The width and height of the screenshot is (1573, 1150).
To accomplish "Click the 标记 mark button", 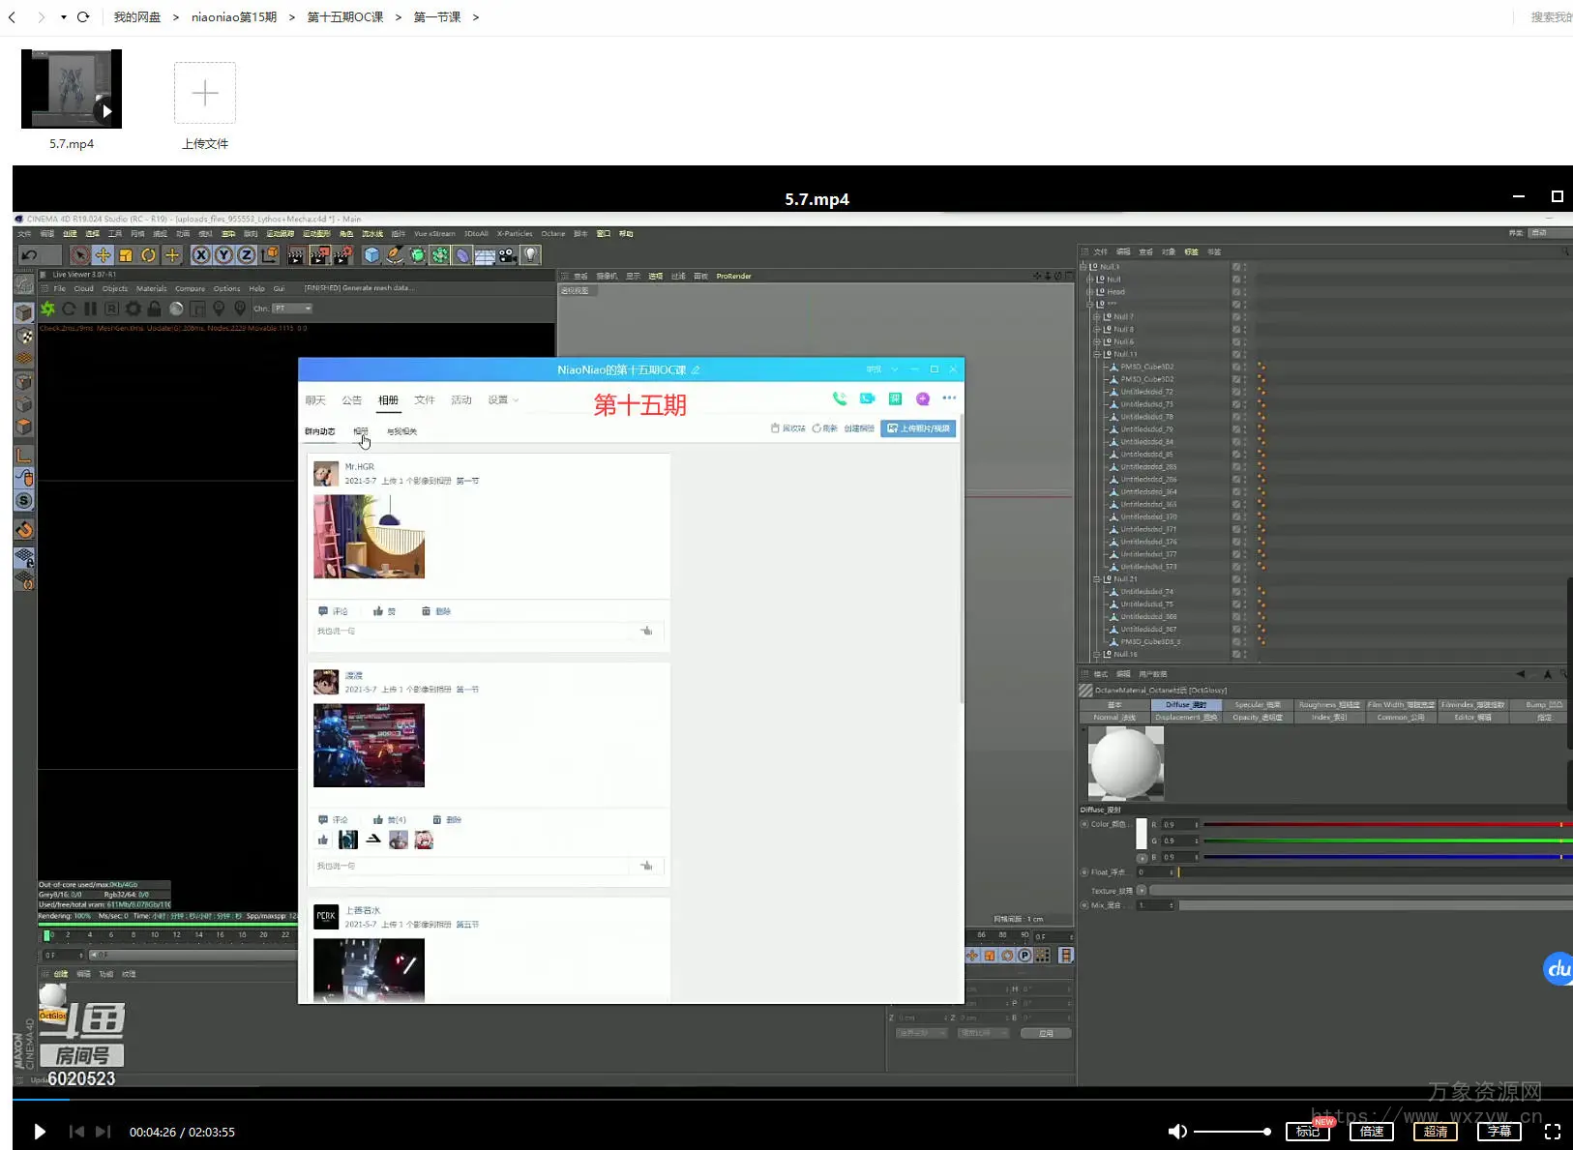I will [x=1307, y=1132].
